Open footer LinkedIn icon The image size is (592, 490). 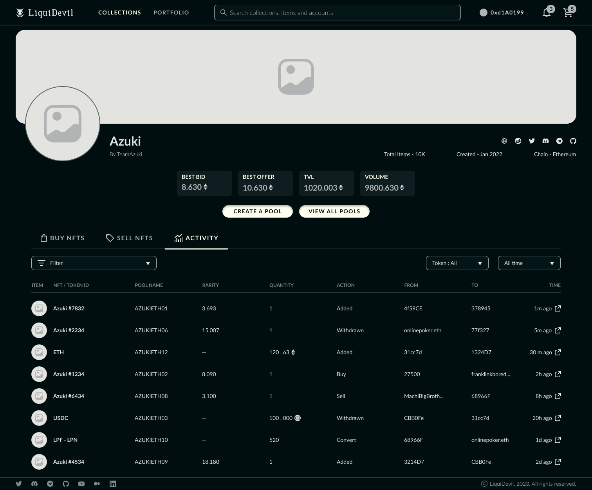coord(113,484)
